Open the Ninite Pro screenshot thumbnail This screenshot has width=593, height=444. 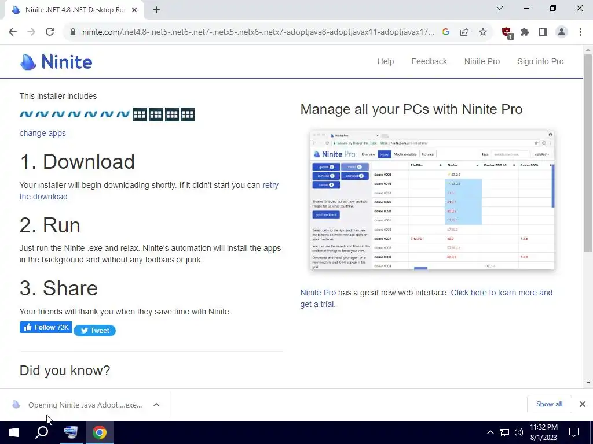(432, 200)
